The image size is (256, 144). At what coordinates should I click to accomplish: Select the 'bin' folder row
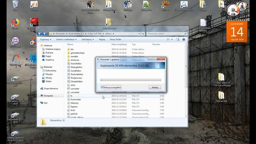[x=116, y=49]
